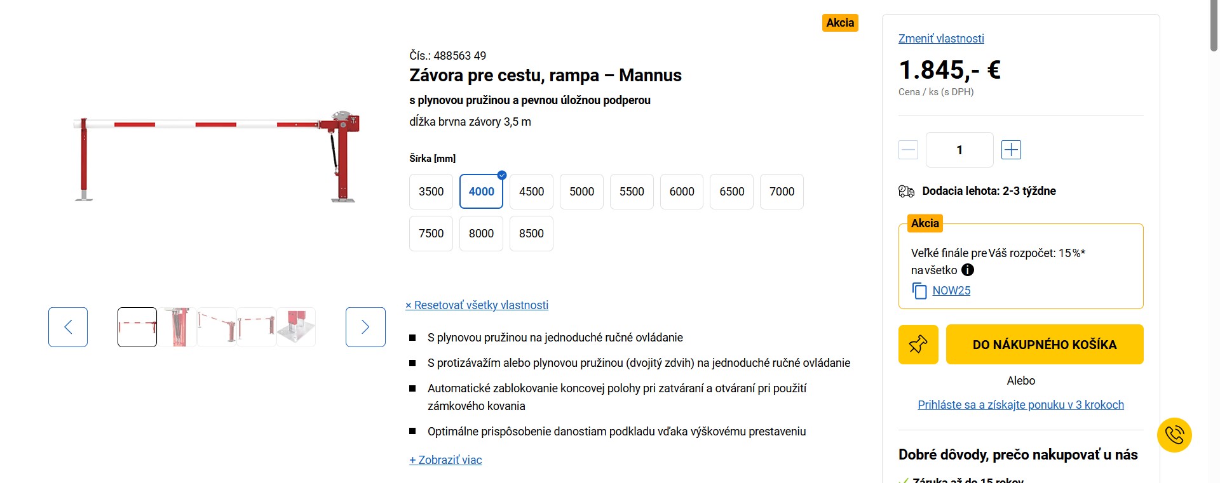Add to cart with DO NÁKUPNÉHO KOŠÍKA

[1044, 345]
